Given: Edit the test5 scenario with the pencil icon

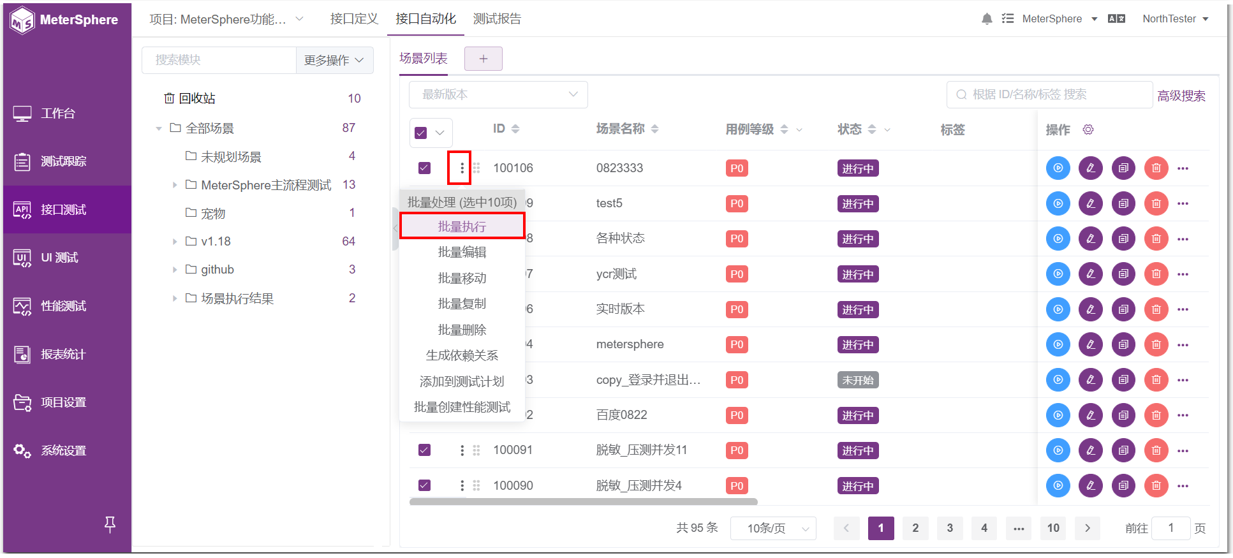Looking at the screenshot, I should 1091,203.
